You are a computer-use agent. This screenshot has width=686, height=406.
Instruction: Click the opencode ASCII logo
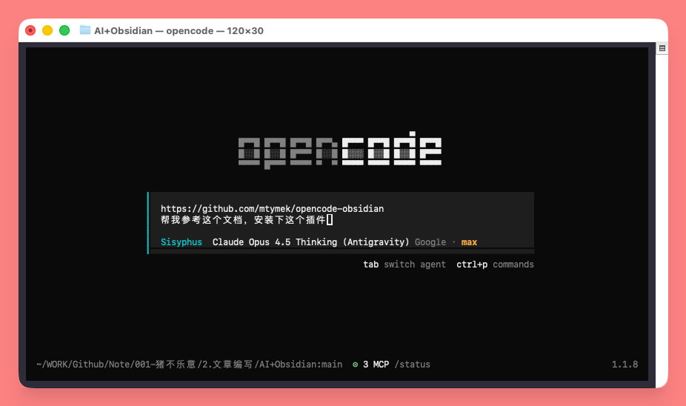coord(340,151)
